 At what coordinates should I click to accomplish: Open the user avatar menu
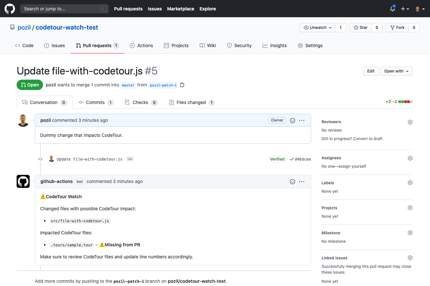pos(420,9)
